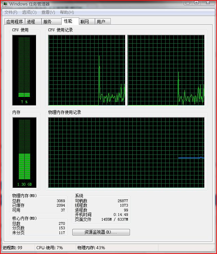Viewport: 217px width, 254px height.
Task: Click the physical memory usage history graph
Action: click(x=126, y=153)
